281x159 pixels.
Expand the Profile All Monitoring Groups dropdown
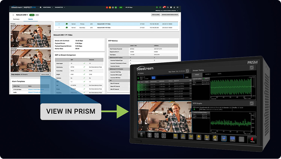[167, 11]
